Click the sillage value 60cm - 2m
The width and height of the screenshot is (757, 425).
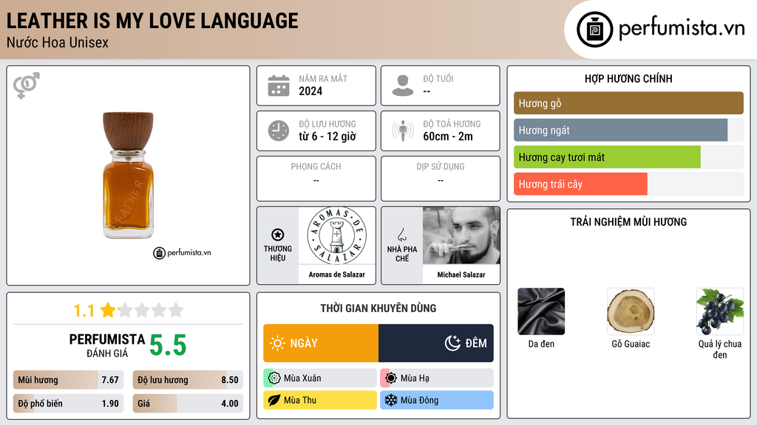[x=448, y=137]
